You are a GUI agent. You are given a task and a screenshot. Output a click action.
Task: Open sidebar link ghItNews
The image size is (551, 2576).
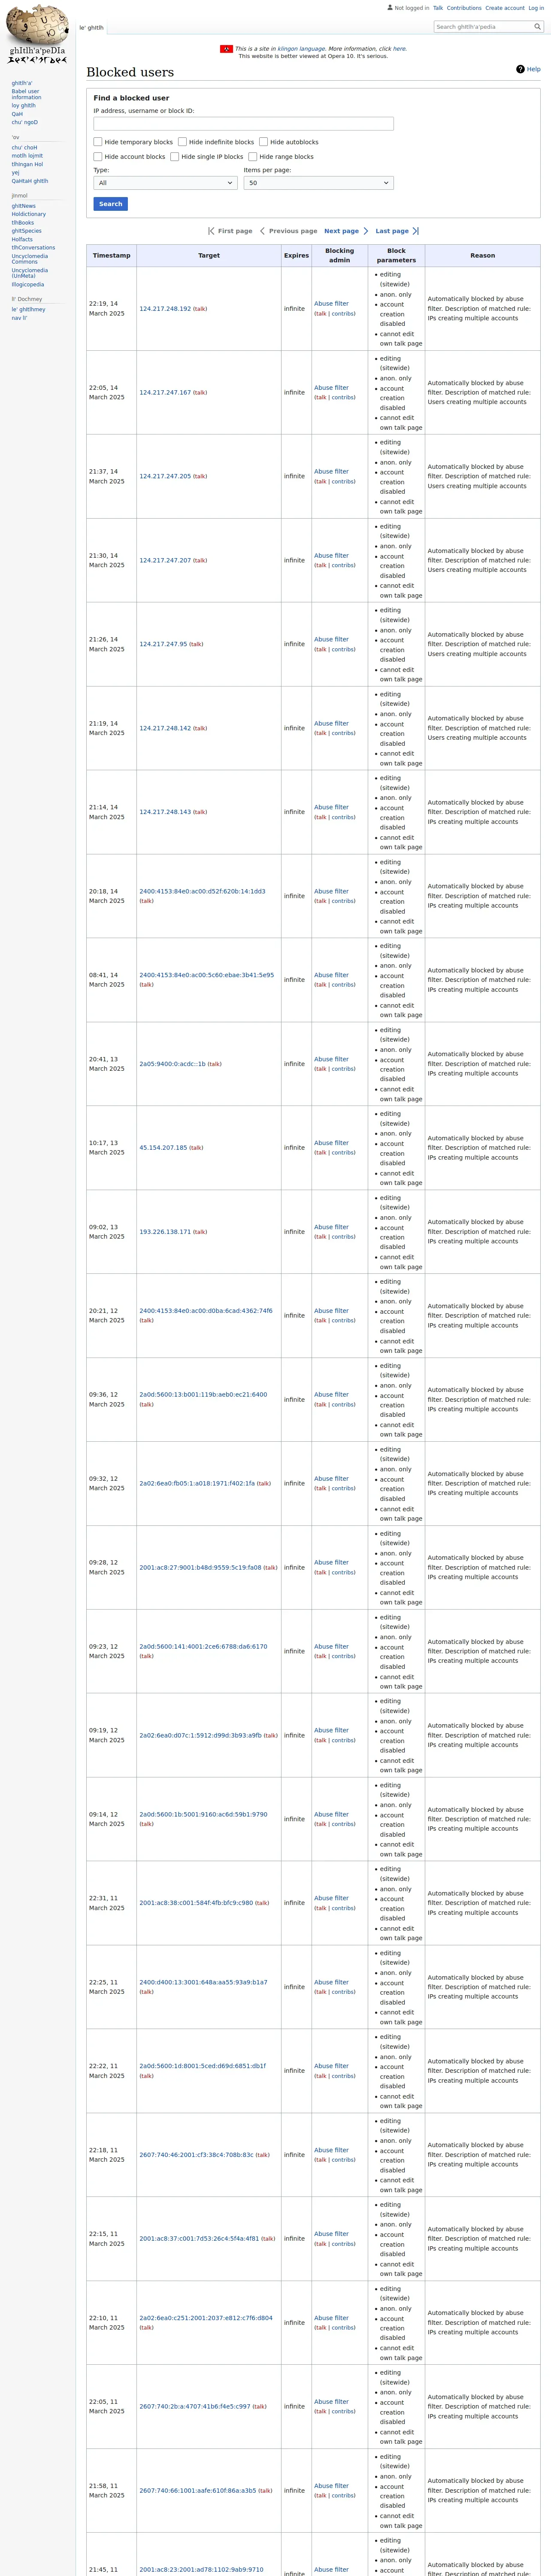coord(24,206)
